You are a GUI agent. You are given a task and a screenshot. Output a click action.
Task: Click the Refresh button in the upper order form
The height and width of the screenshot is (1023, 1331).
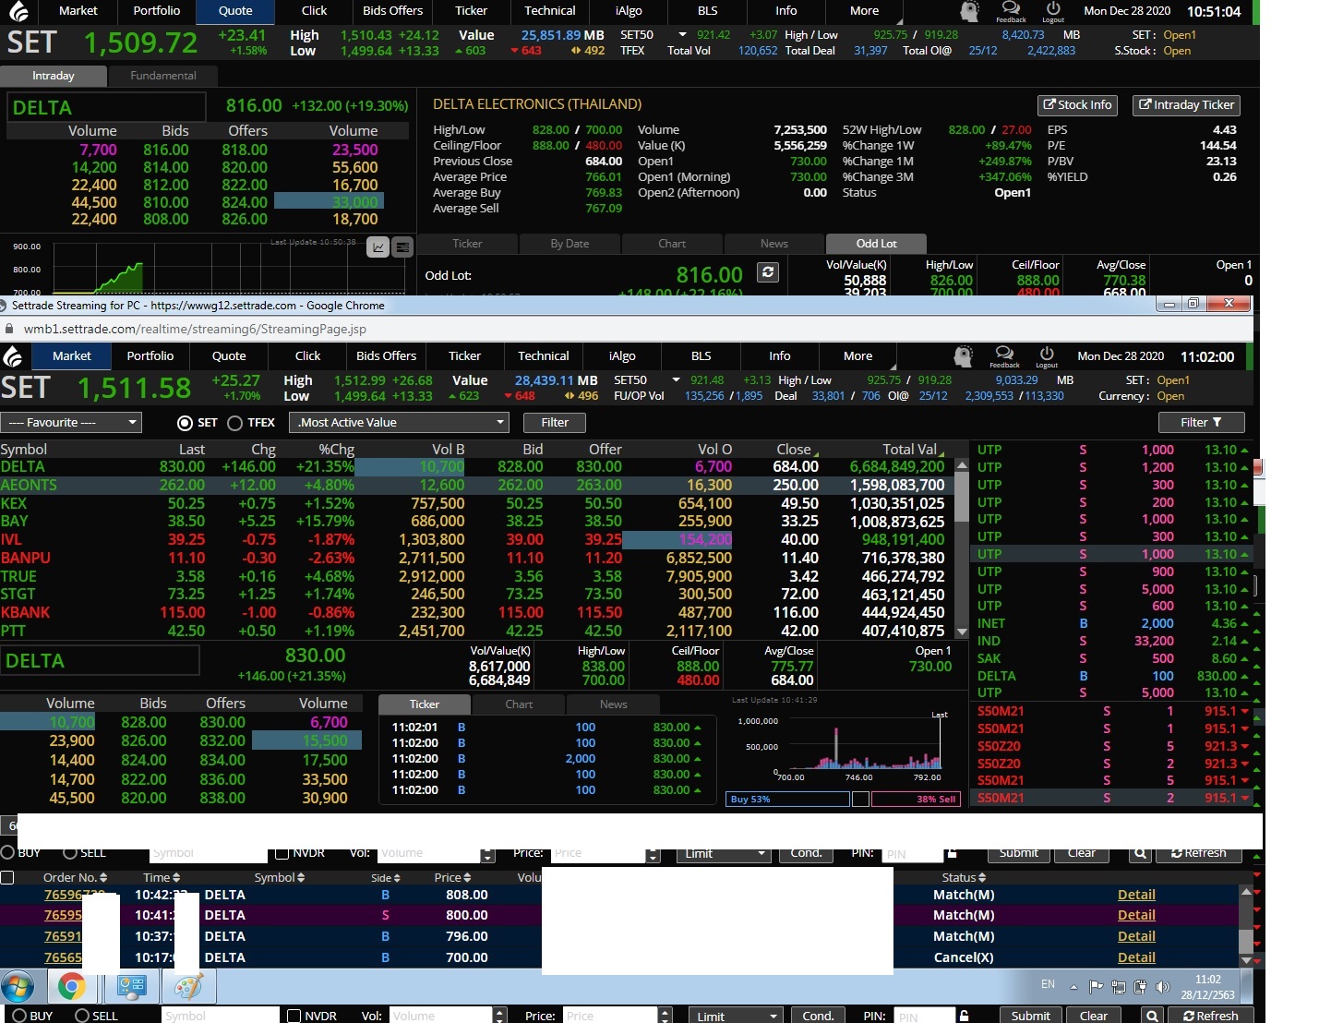1198,853
